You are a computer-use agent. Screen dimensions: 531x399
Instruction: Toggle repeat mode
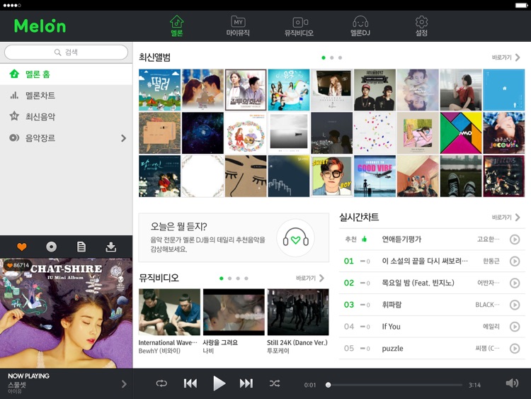point(161,383)
